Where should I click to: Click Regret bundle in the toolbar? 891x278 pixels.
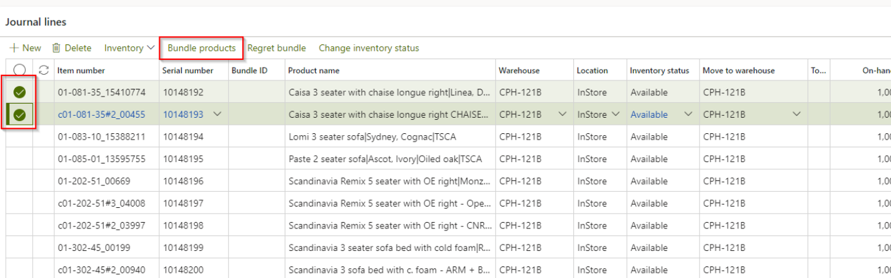coord(276,48)
